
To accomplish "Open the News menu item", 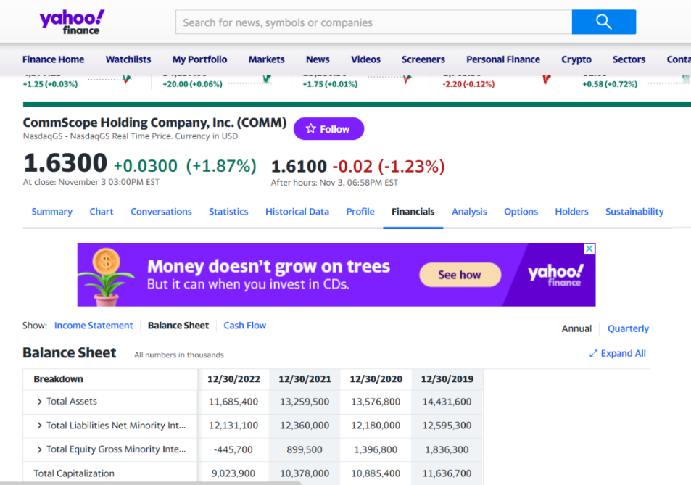I will [x=318, y=59].
